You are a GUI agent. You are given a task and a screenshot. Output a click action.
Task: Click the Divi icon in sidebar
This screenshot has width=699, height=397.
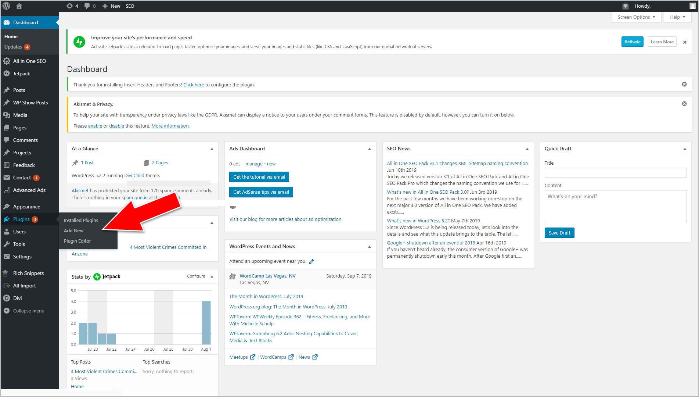[x=7, y=298]
